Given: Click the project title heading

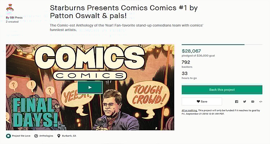Looking at the screenshot, I should coord(123,12).
